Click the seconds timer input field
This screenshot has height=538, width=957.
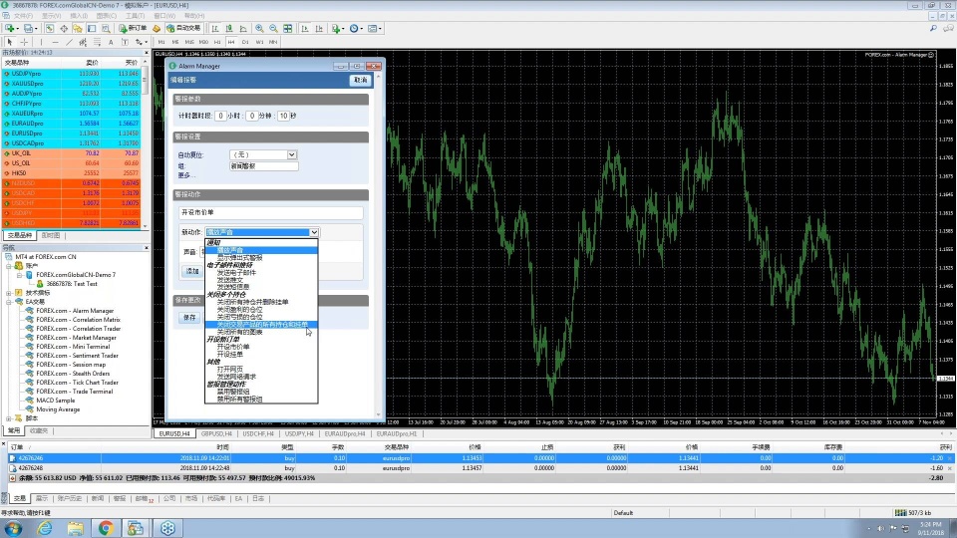(283, 116)
